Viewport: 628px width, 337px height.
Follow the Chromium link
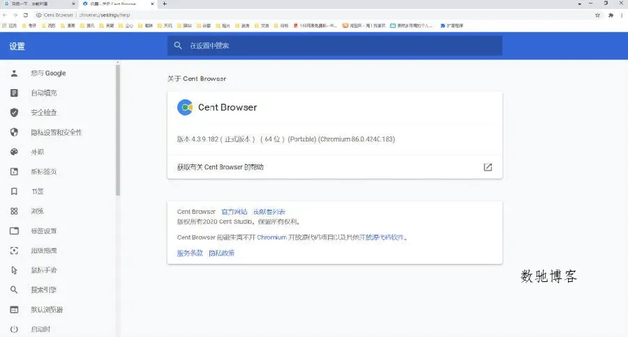(x=271, y=237)
